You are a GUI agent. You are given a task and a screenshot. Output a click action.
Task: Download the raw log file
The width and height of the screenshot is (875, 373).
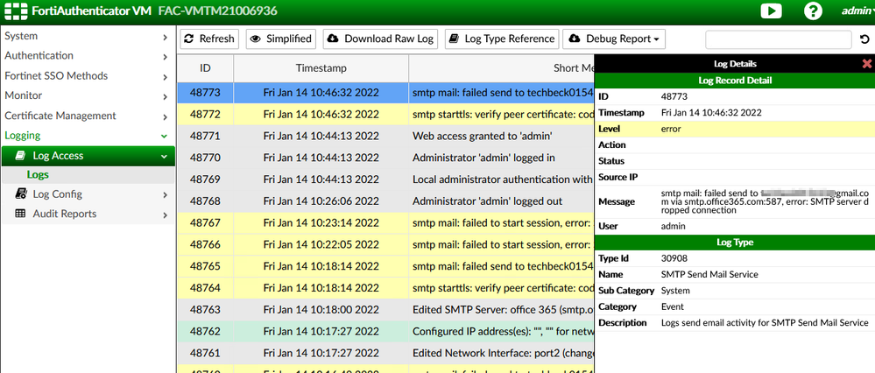click(x=380, y=39)
